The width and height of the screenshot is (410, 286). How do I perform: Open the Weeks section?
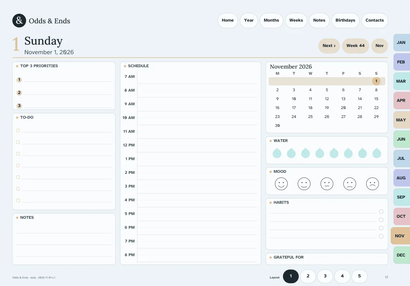coord(296,20)
